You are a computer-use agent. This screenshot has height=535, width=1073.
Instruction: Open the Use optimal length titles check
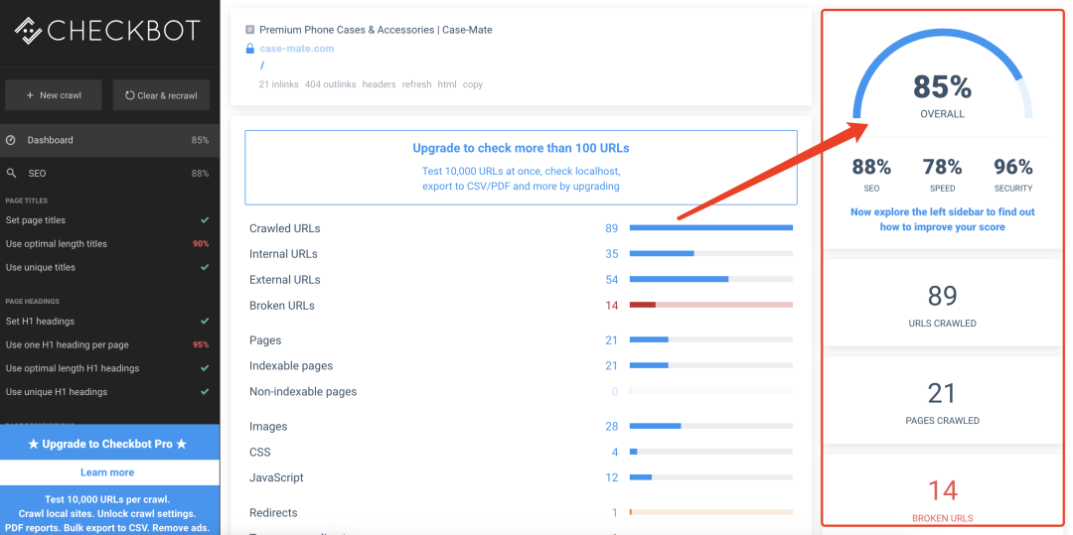[x=109, y=244]
